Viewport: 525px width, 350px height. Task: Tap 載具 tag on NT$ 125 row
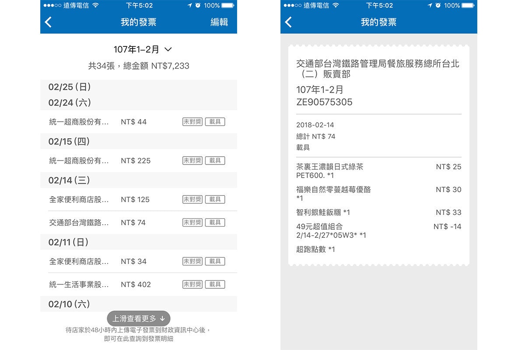(x=215, y=199)
